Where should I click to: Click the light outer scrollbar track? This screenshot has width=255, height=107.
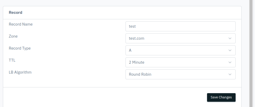click(x=254, y=53)
